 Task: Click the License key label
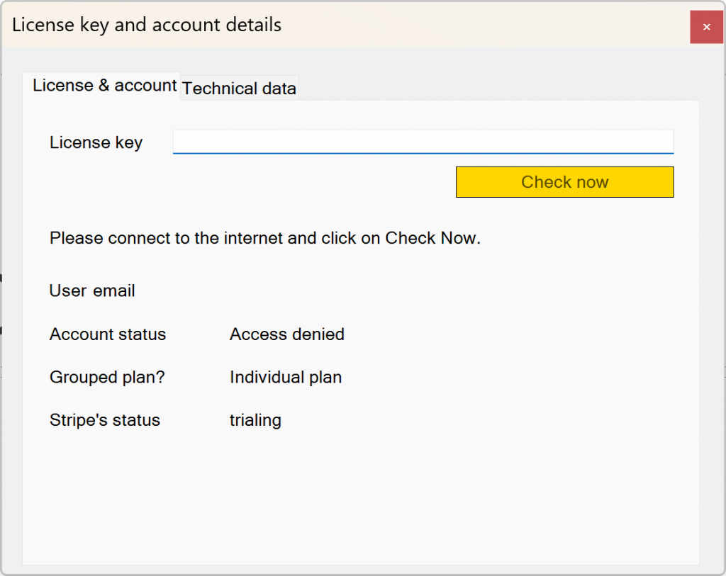[x=96, y=142]
